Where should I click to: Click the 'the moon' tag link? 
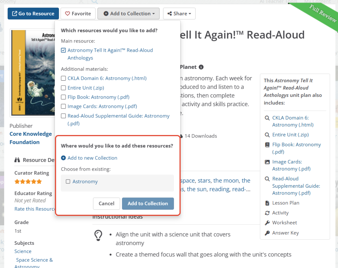pyautogui.click(x=226, y=180)
